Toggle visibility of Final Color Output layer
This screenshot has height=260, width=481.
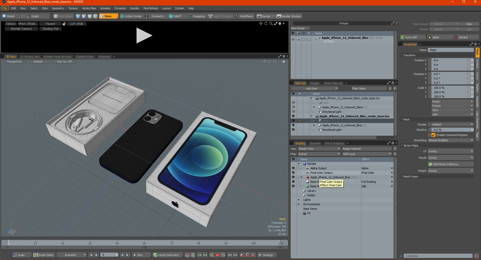(293, 173)
